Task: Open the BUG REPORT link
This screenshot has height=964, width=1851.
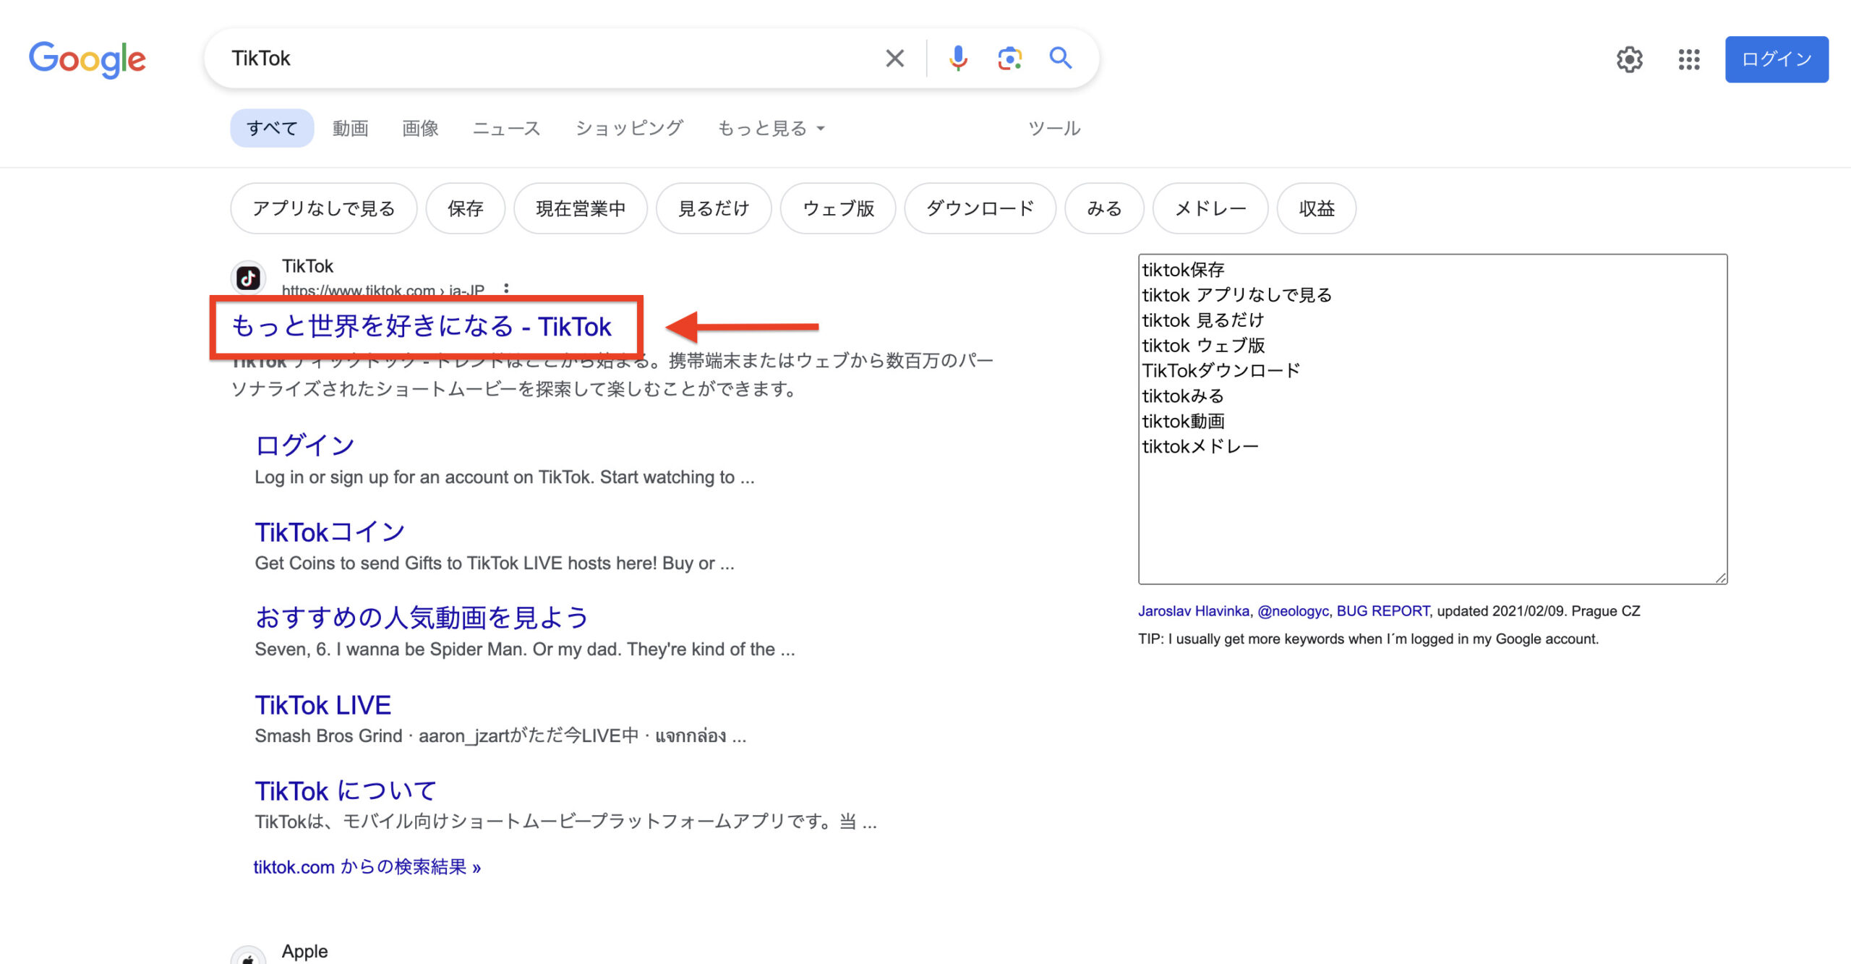Action: click(x=1382, y=611)
